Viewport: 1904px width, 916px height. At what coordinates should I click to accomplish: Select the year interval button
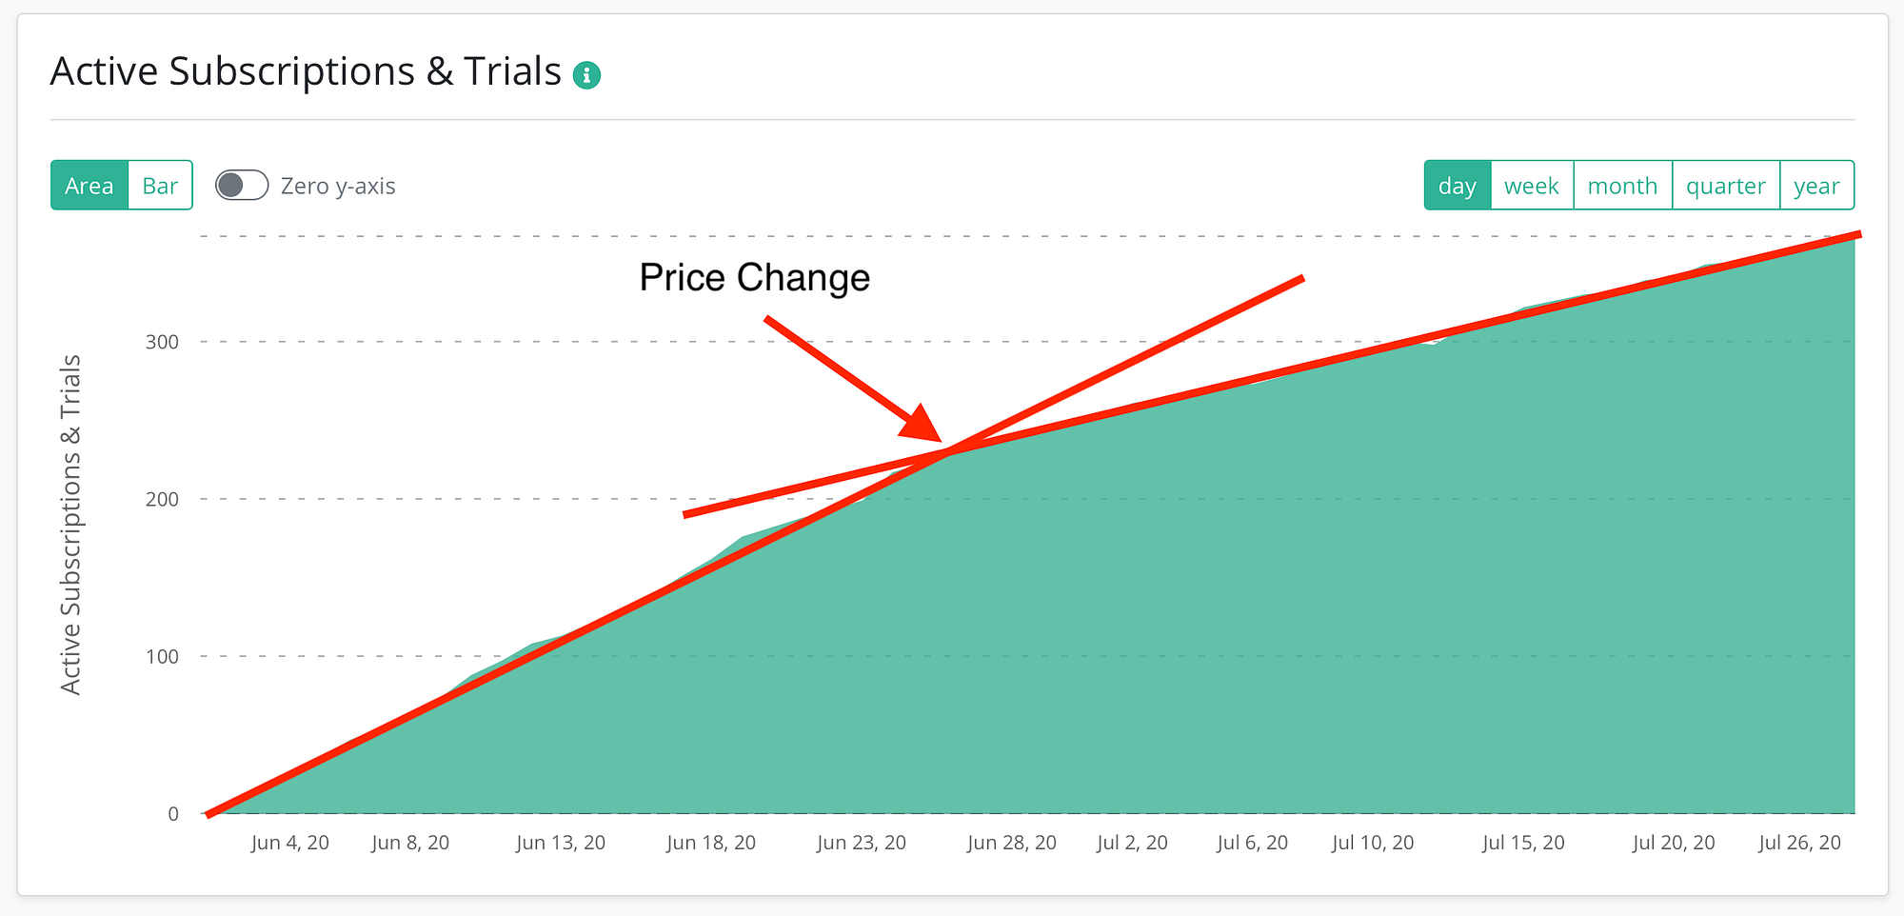pos(1816,186)
